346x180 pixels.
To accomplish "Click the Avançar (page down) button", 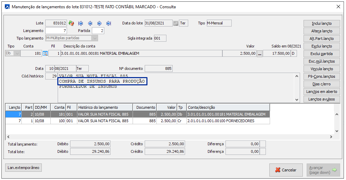I will [x=323, y=170].
